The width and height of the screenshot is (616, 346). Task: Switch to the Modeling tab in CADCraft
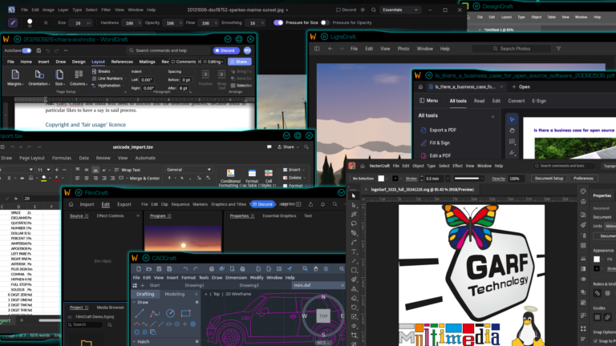[174, 294]
